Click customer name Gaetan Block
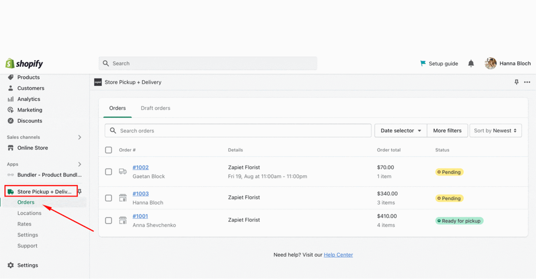The width and height of the screenshot is (536, 279). pos(149,176)
